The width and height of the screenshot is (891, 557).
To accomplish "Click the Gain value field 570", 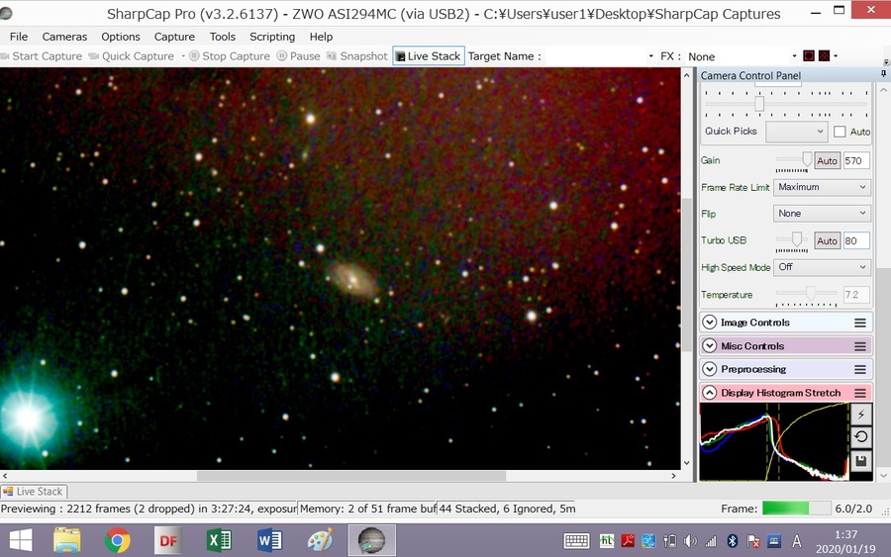I will [856, 160].
